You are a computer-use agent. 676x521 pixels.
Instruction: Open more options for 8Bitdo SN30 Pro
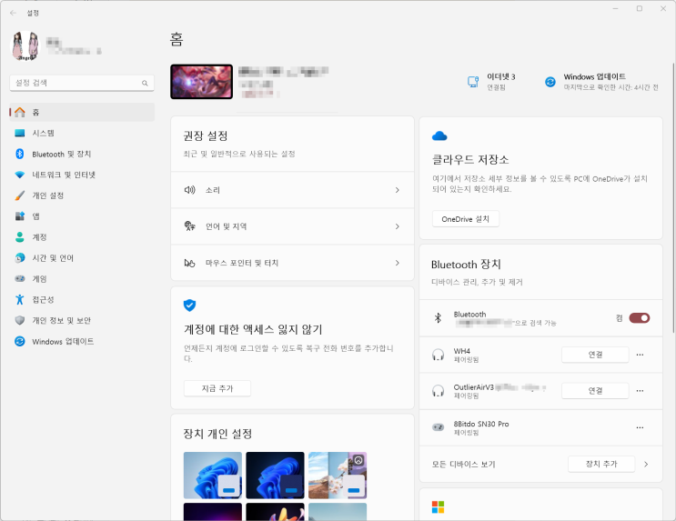[x=640, y=427]
